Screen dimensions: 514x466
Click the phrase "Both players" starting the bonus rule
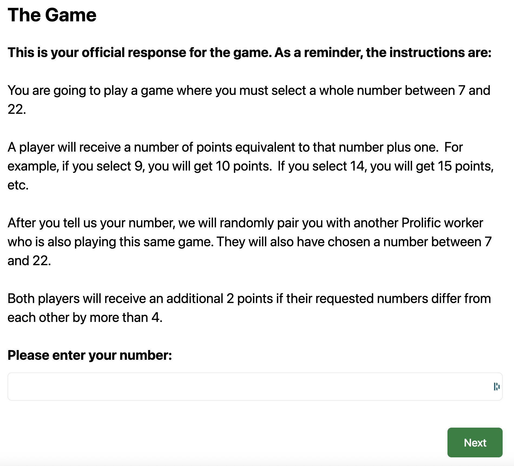coord(44,299)
